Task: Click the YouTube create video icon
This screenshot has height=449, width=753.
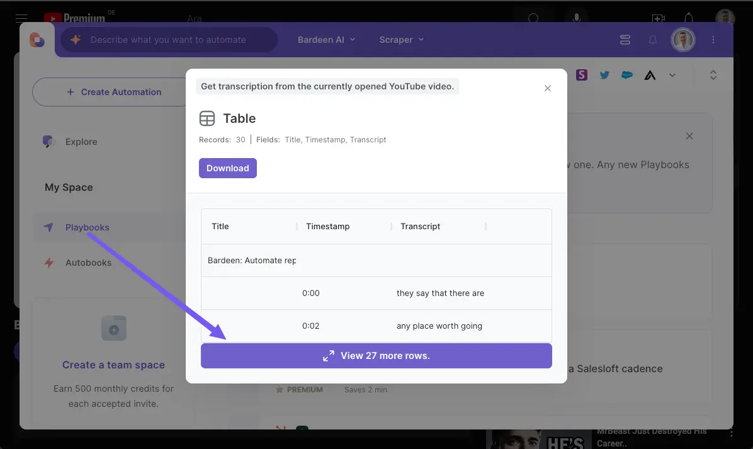Action: (x=659, y=18)
